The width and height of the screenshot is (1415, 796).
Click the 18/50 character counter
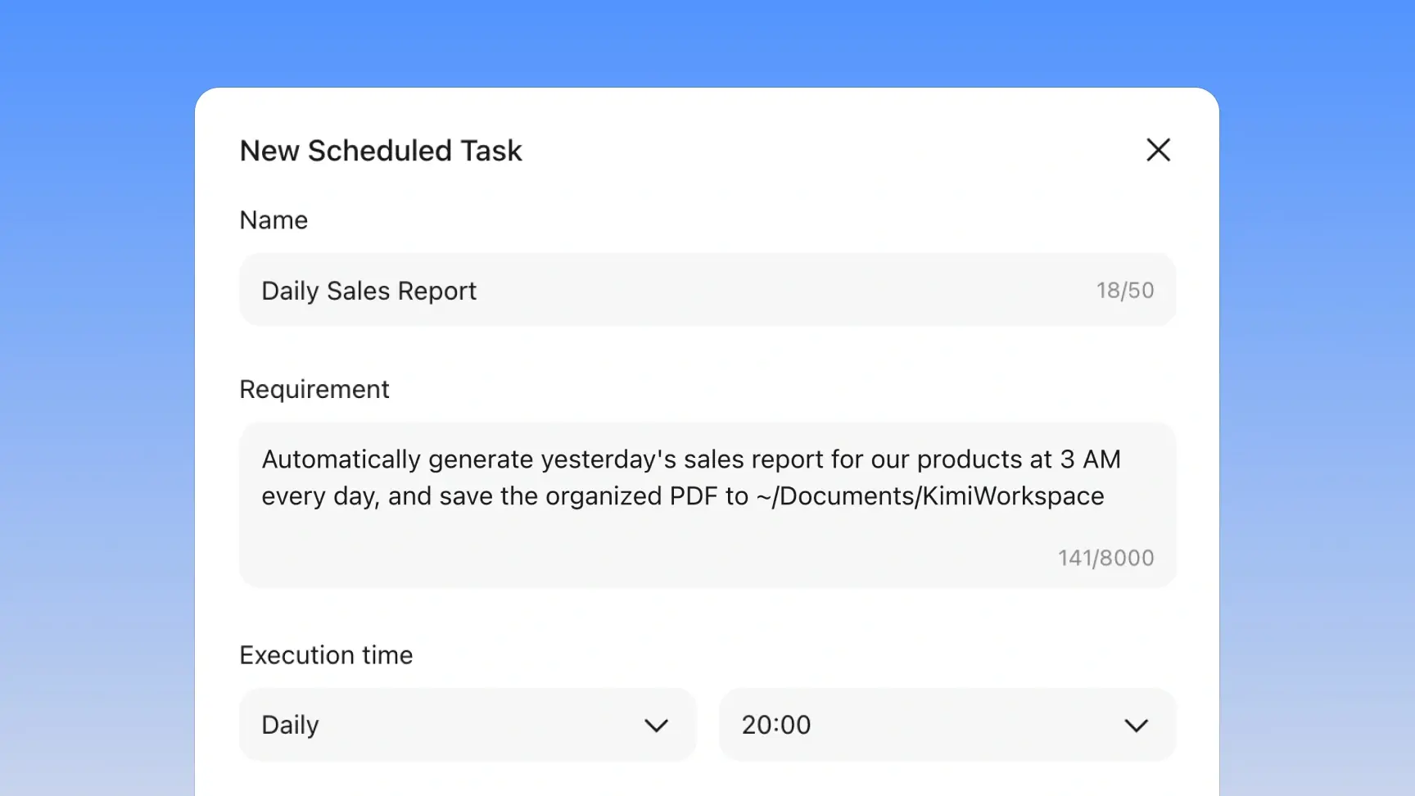(1125, 291)
